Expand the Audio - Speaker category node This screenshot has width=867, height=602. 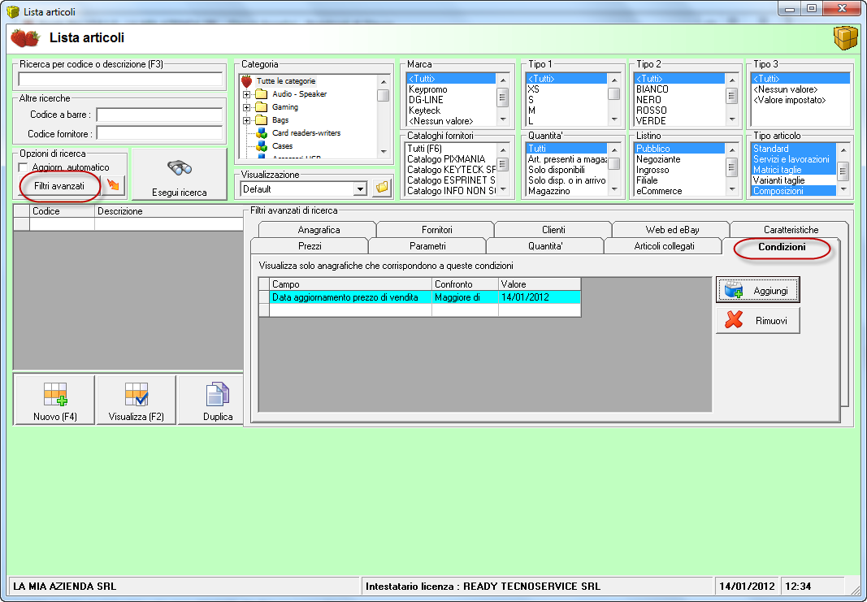246,94
